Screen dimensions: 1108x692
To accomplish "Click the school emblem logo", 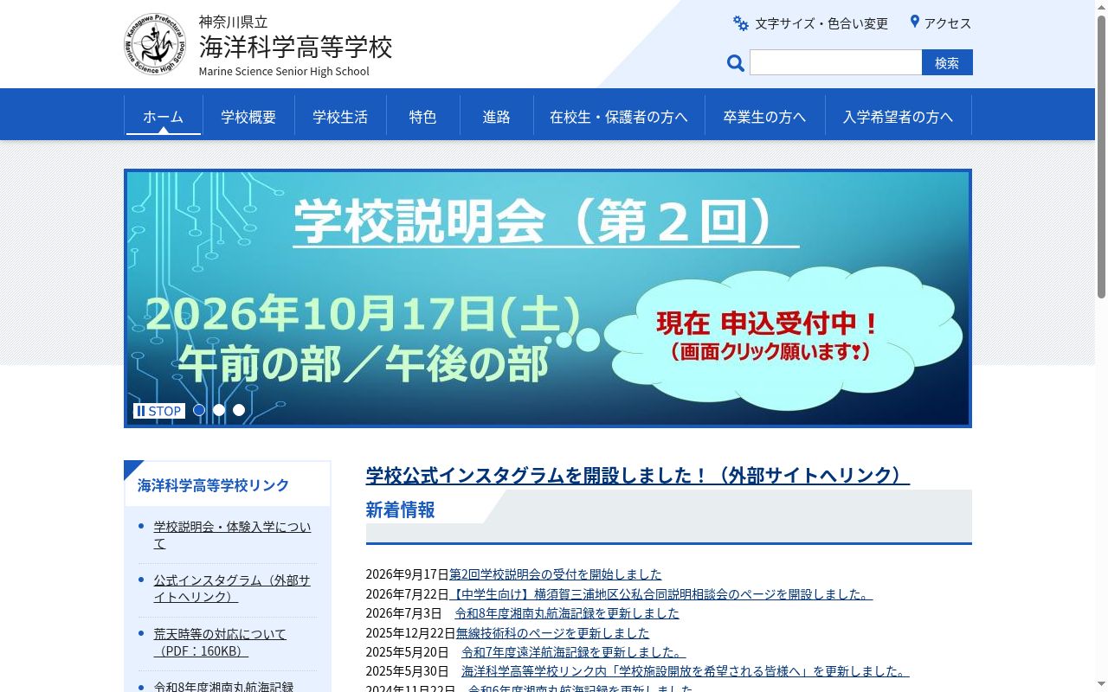I will pyautogui.click(x=155, y=44).
